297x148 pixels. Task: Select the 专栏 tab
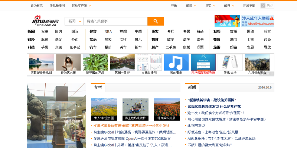tap(98, 87)
